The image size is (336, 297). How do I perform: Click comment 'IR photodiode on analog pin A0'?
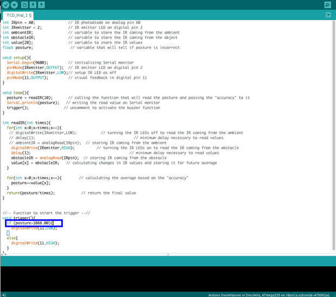coord(104,23)
